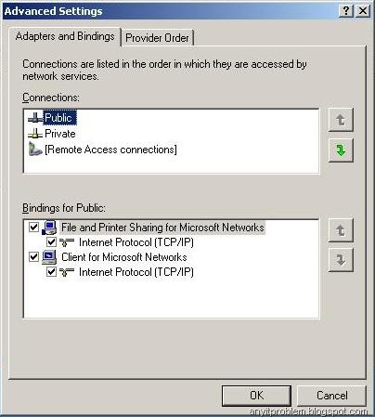Screen dimensions: 375x417
Task: Click the Private connection network icon
Action: tap(35, 134)
